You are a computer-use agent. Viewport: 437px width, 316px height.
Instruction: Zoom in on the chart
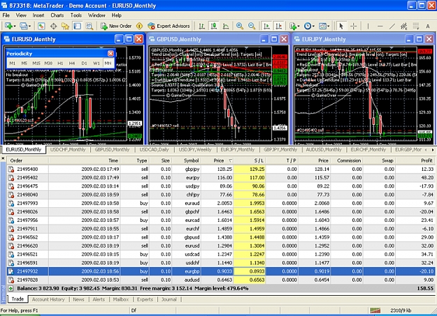[x=240, y=26]
